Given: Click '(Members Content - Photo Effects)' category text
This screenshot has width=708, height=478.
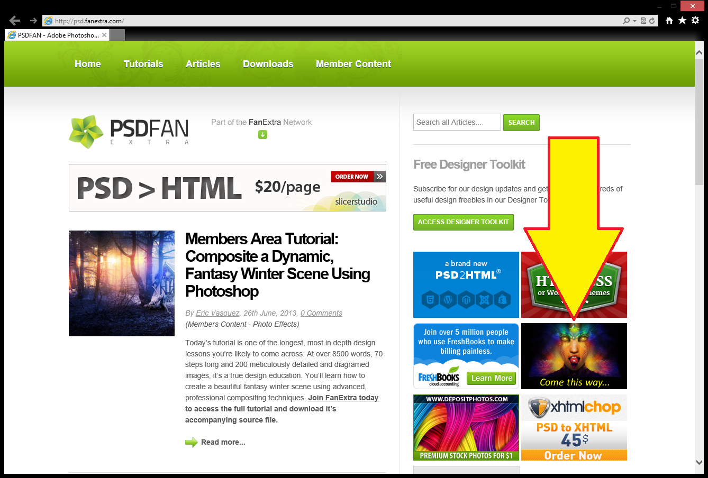Looking at the screenshot, I should tap(242, 324).
